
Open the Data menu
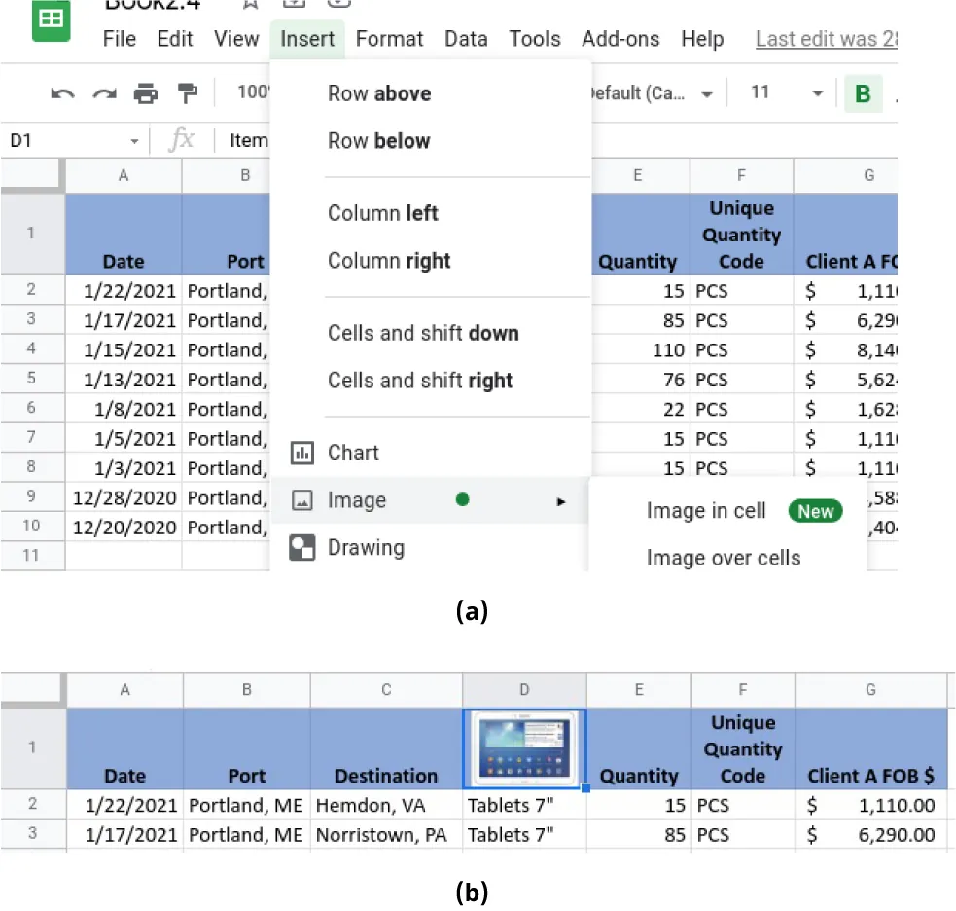point(466,39)
